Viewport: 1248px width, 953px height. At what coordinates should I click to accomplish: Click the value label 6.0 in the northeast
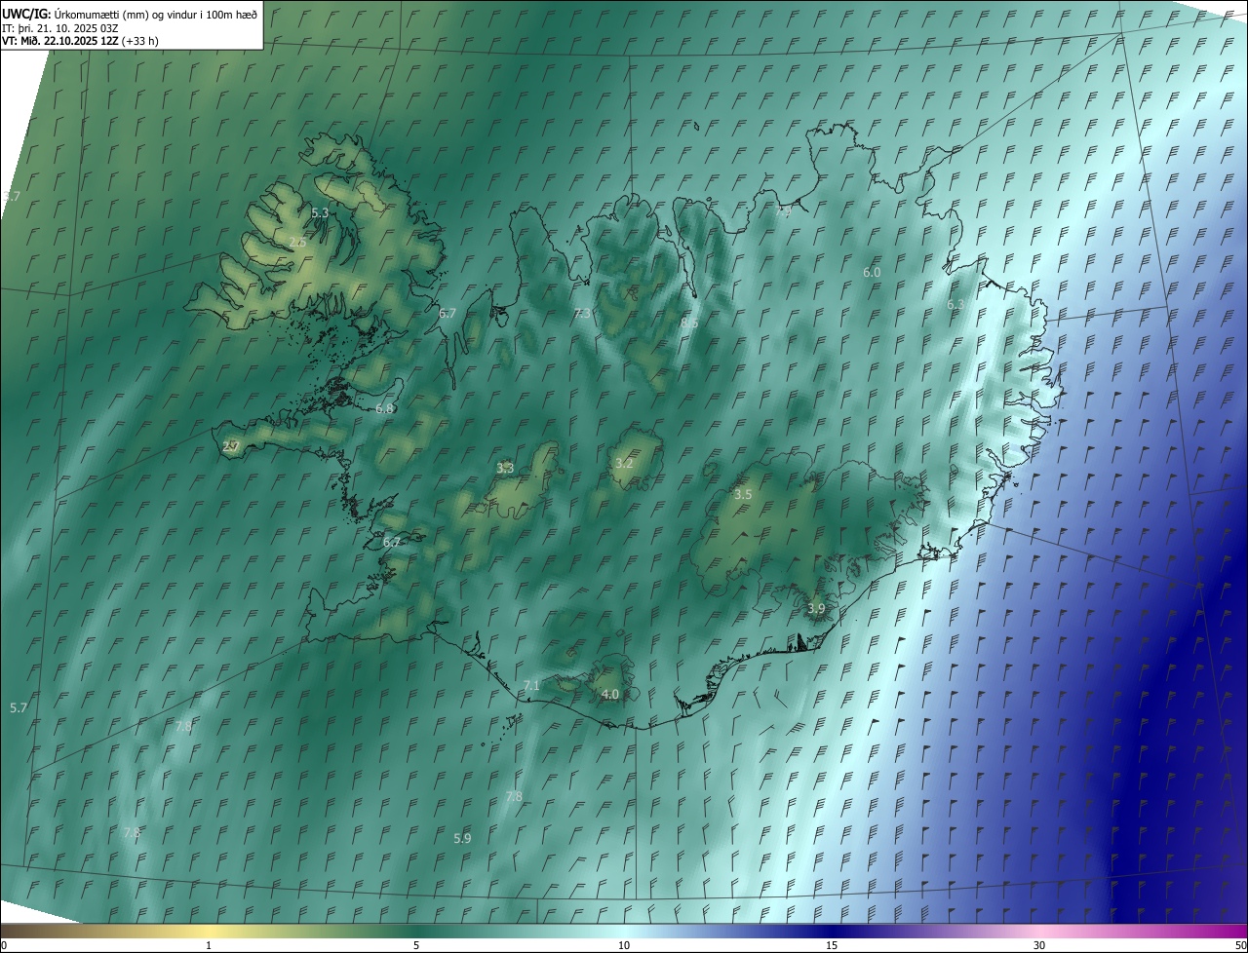[x=872, y=273]
